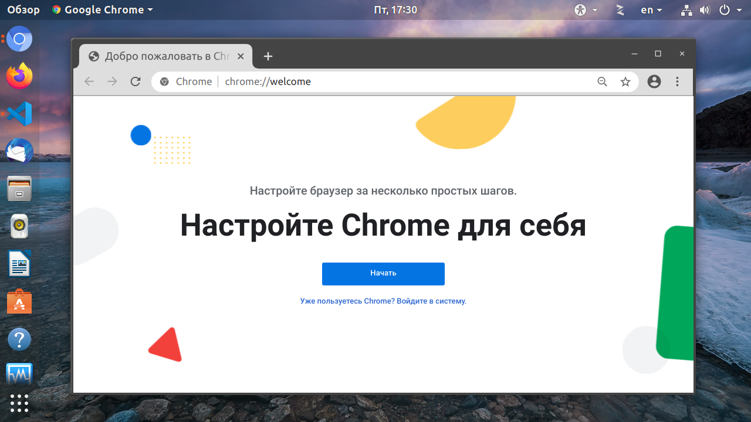Screen dimensions: 751x422
Task: Click the heading Настройте Chrome для себя
Action: click(383, 226)
